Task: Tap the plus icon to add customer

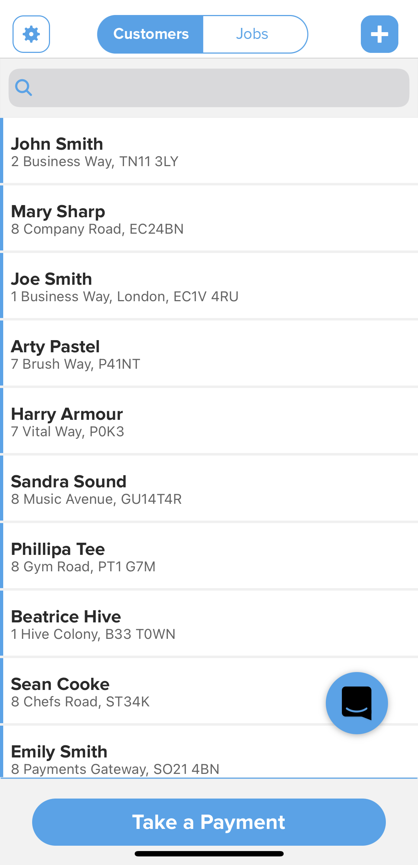Action: [379, 34]
